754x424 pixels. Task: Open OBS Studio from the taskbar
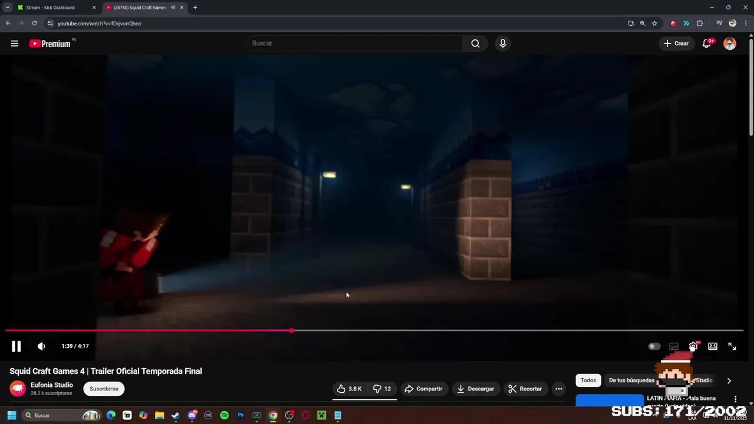(289, 416)
